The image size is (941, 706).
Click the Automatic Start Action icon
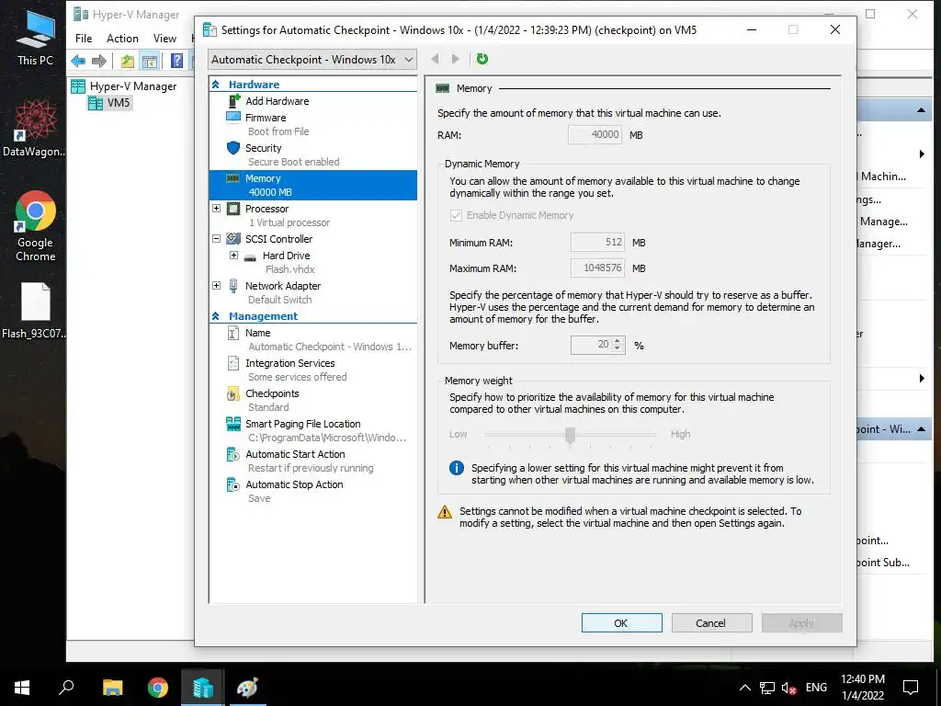233,454
